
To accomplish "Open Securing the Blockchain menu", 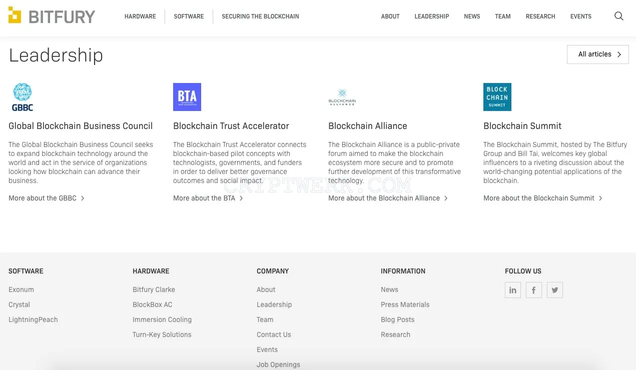I will coord(260,16).
